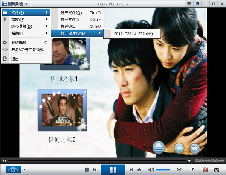
Task: Select 高级选项 from the menu
Action: [26, 43]
